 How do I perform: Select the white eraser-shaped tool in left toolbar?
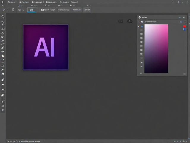3,56
